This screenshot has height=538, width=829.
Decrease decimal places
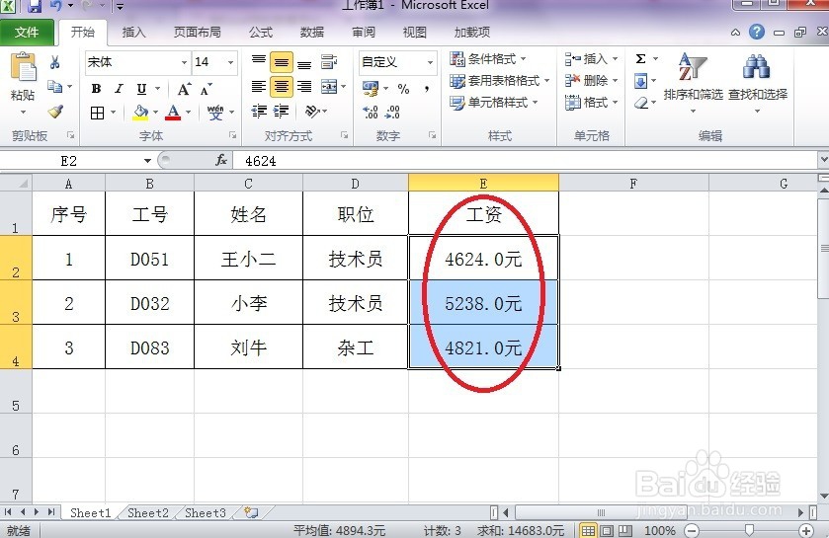point(392,112)
